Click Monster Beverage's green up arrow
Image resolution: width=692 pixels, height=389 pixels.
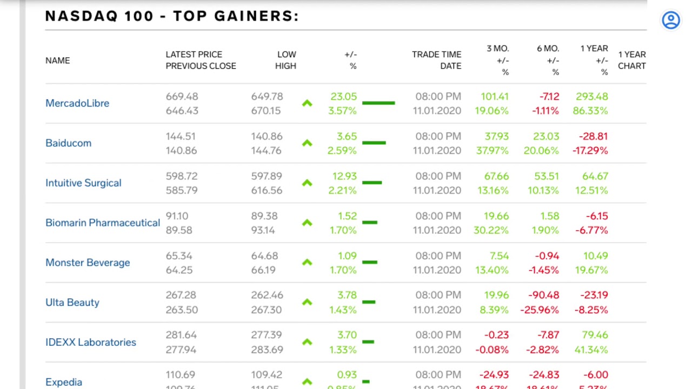pos(307,263)
